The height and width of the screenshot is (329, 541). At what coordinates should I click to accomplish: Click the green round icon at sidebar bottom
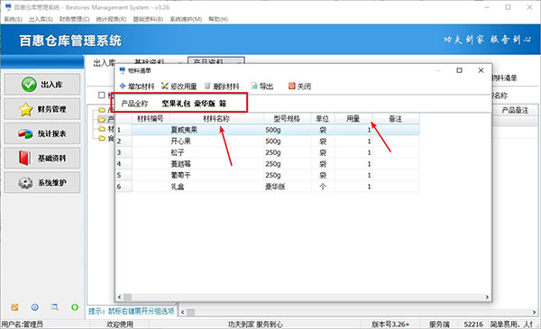click(x=75, y=307)
